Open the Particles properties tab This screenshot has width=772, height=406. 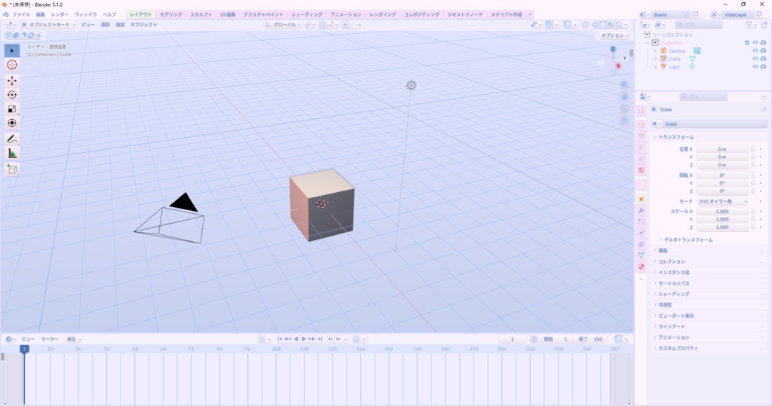pyautogui.click(x=641, y=221)
